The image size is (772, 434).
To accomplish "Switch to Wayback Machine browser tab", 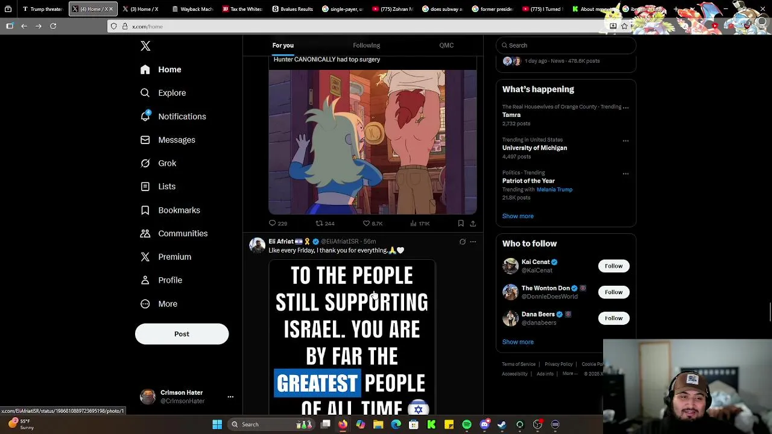I will [x=192, y=9].
